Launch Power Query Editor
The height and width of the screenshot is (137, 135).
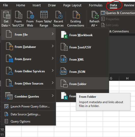coord(28,106)
